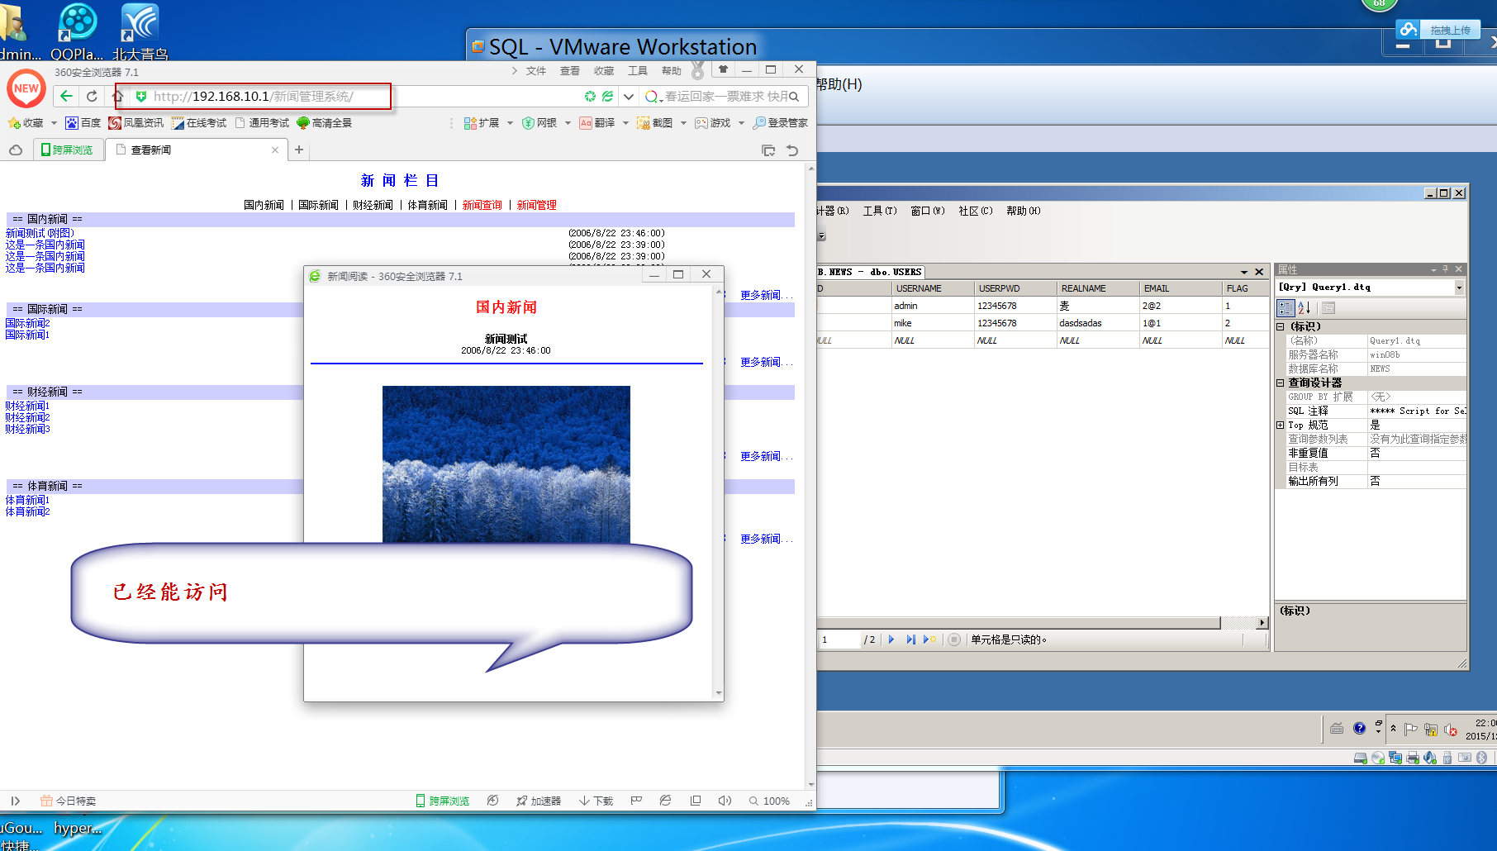Expand the browser sidebar arrow at bottom left
Screen dimensions: 1497x851
click(x=15, y=801)
